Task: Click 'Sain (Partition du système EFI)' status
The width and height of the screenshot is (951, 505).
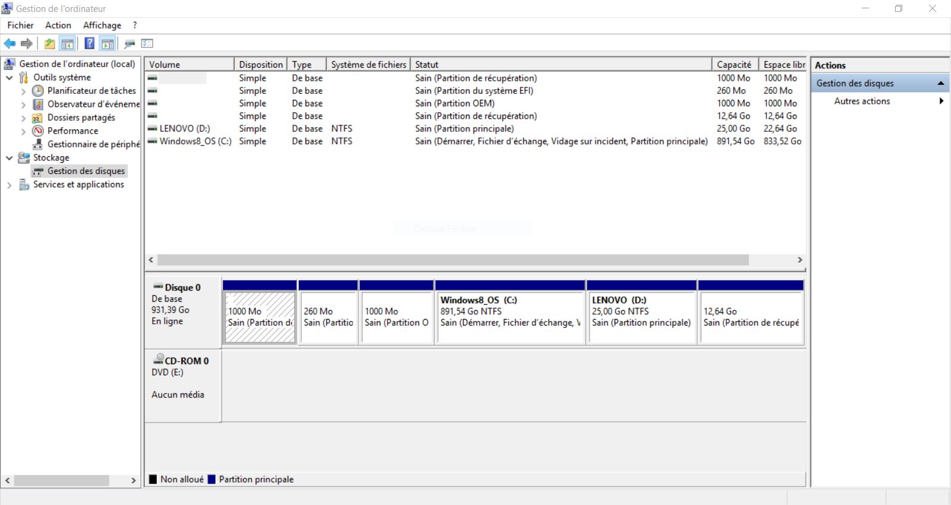Action: click(x=474, y=91)
